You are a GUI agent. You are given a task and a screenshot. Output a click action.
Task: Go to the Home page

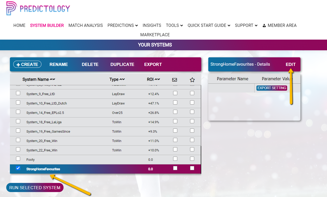click(x=20, y=26)
